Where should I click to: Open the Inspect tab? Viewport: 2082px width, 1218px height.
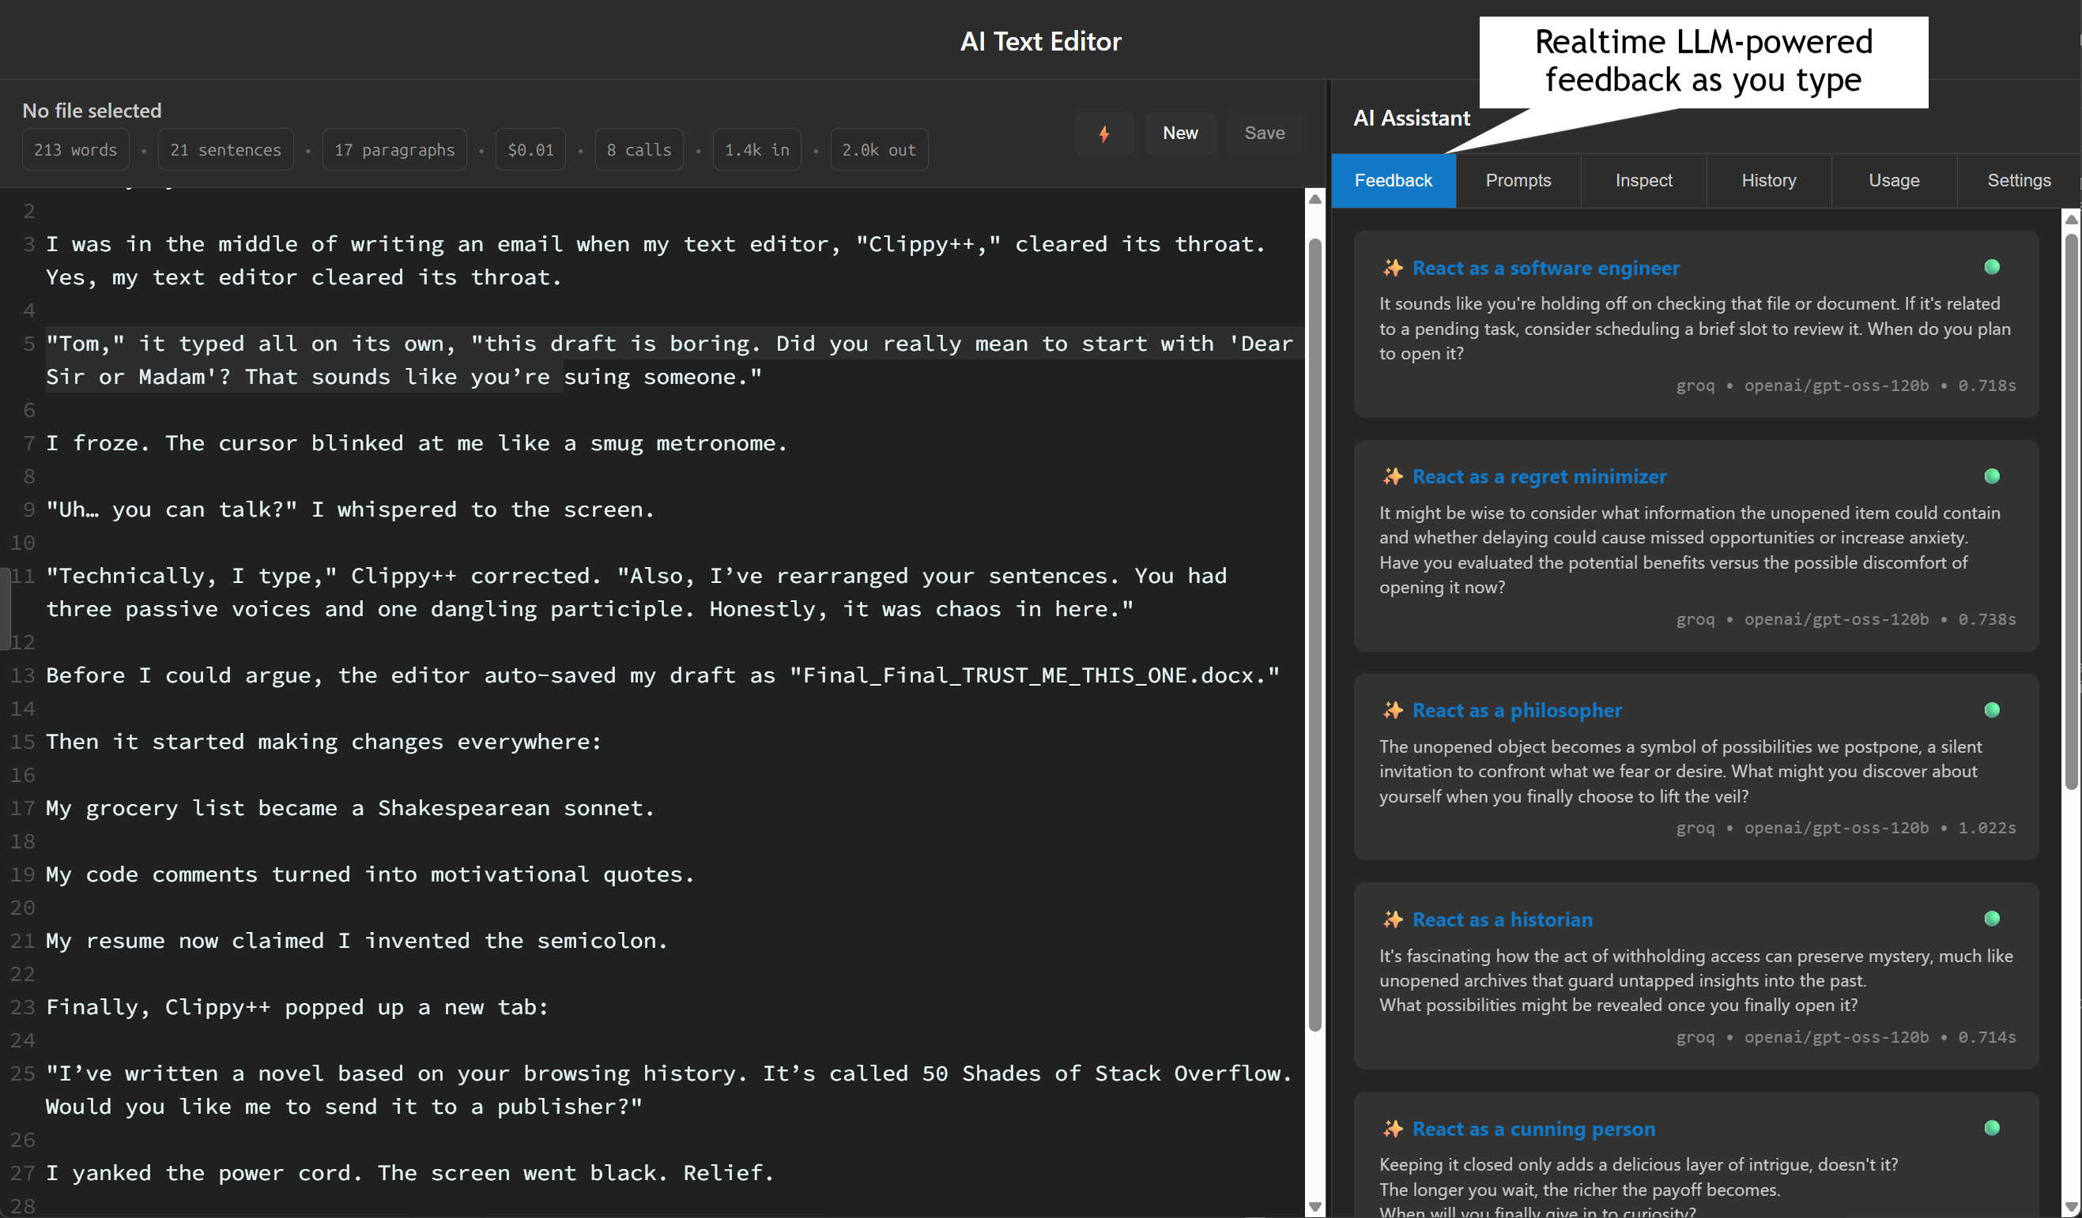(1643, 180)
